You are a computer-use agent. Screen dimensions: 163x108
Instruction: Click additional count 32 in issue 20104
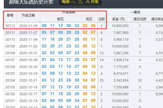140,80
